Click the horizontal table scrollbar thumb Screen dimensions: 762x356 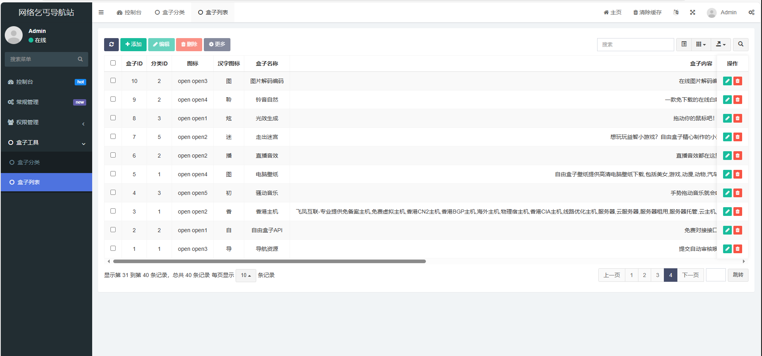[x=269, y=262]
